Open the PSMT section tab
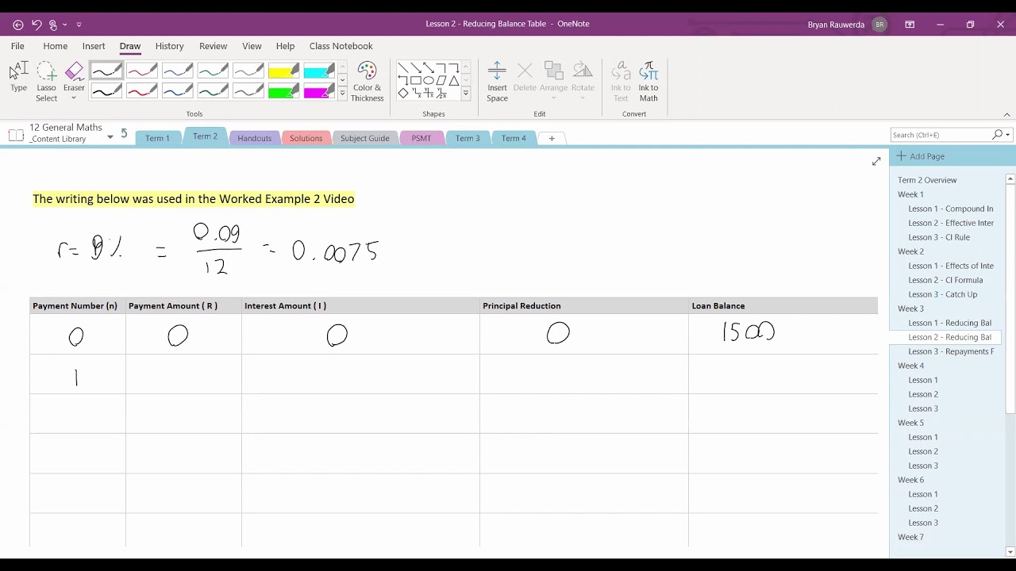The height and width of the screenshot is (571, 1016). pyautogui.click(x=421, y=138)
